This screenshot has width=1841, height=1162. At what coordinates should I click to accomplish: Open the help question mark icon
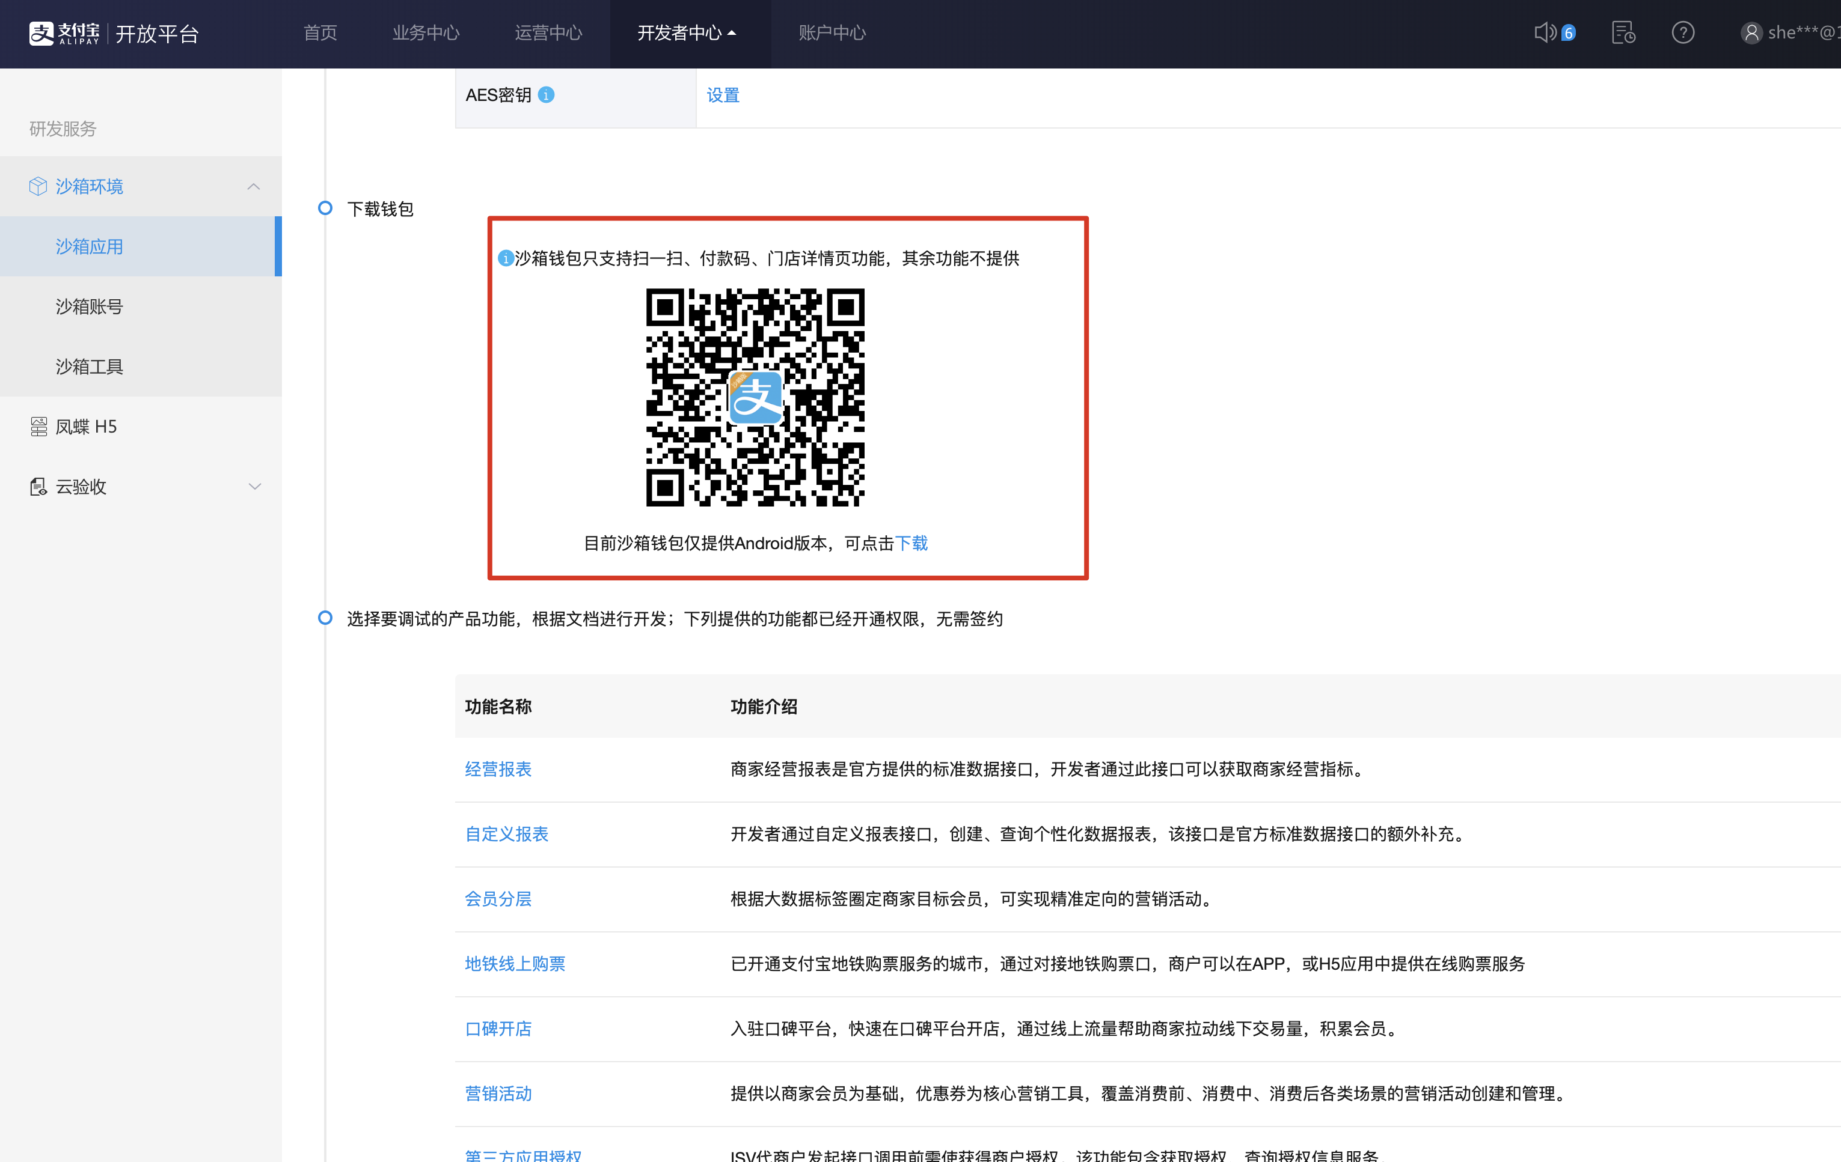click(1683, 33)
